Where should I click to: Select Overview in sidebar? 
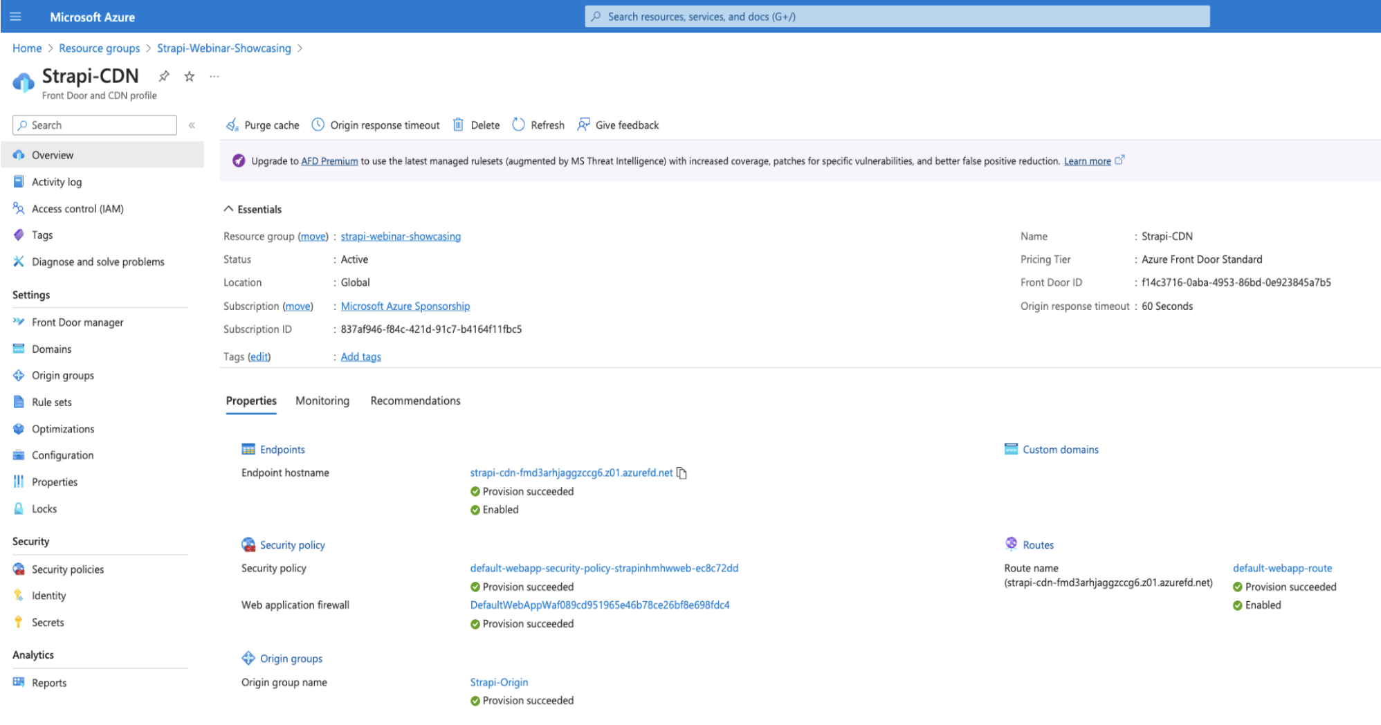click(x=102, y=155)
